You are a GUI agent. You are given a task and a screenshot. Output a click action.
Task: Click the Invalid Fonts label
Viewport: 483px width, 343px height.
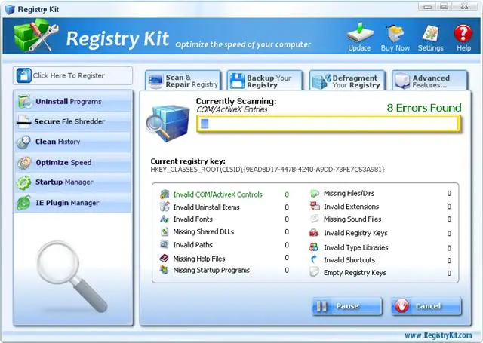[x=193, y=219]
